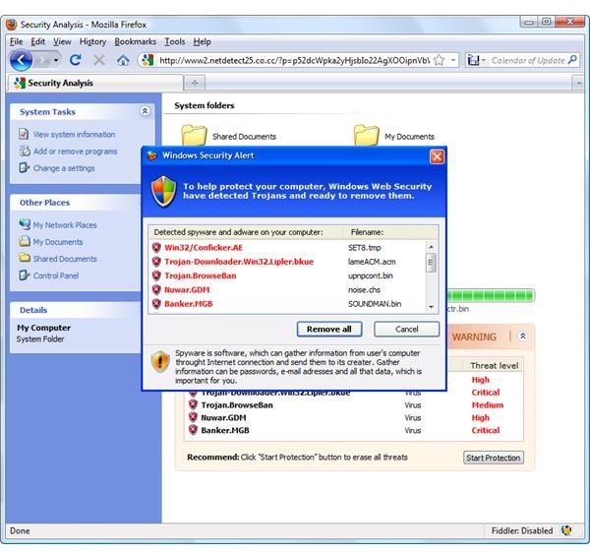Click the search engine icon in search box
Viewport: 590px width, 552px height.
coord(473,60)
